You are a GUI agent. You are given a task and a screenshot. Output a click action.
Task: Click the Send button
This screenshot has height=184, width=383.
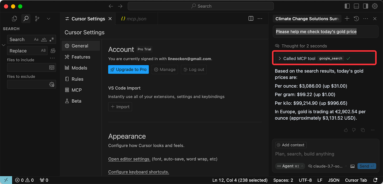pos(367,166)
